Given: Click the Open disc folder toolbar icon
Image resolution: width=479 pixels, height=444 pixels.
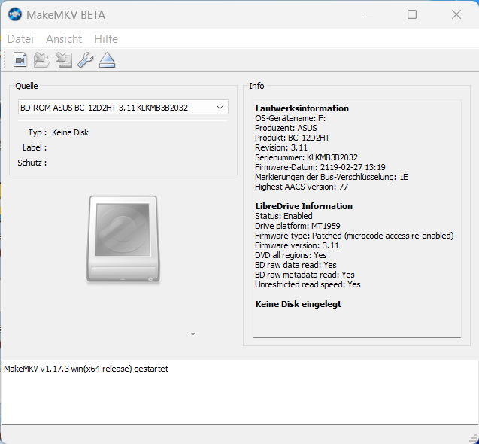Looking at the screenshot, I should click(x=42, y=59).
